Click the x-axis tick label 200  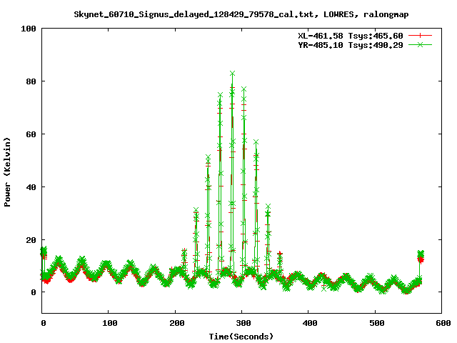pos(176,323)
